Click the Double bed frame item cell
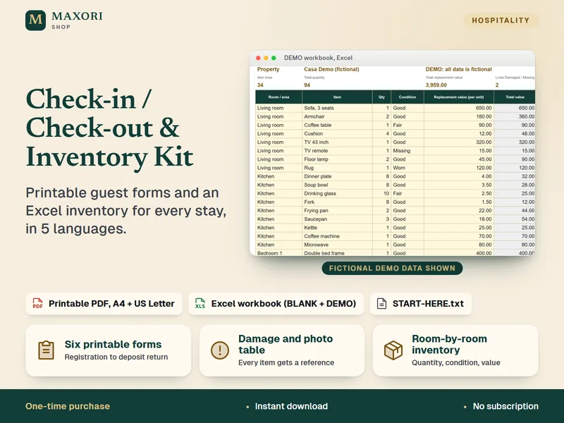 pos(337,253)
